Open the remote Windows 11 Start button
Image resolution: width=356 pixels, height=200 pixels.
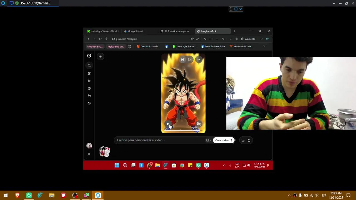[x=117, y=165]
